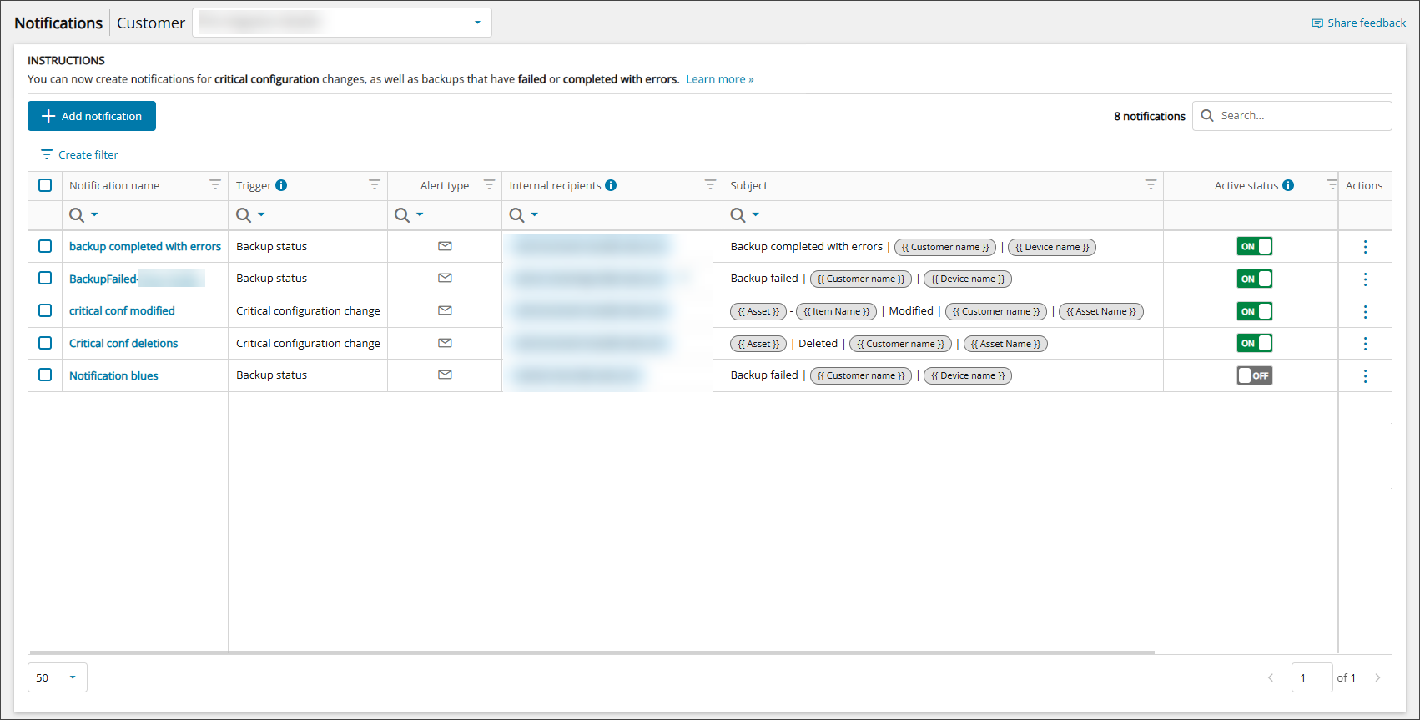Click the magnifier icon in Search box
The height and width of the screenshot is (720, 1420).
(1207, 116)
